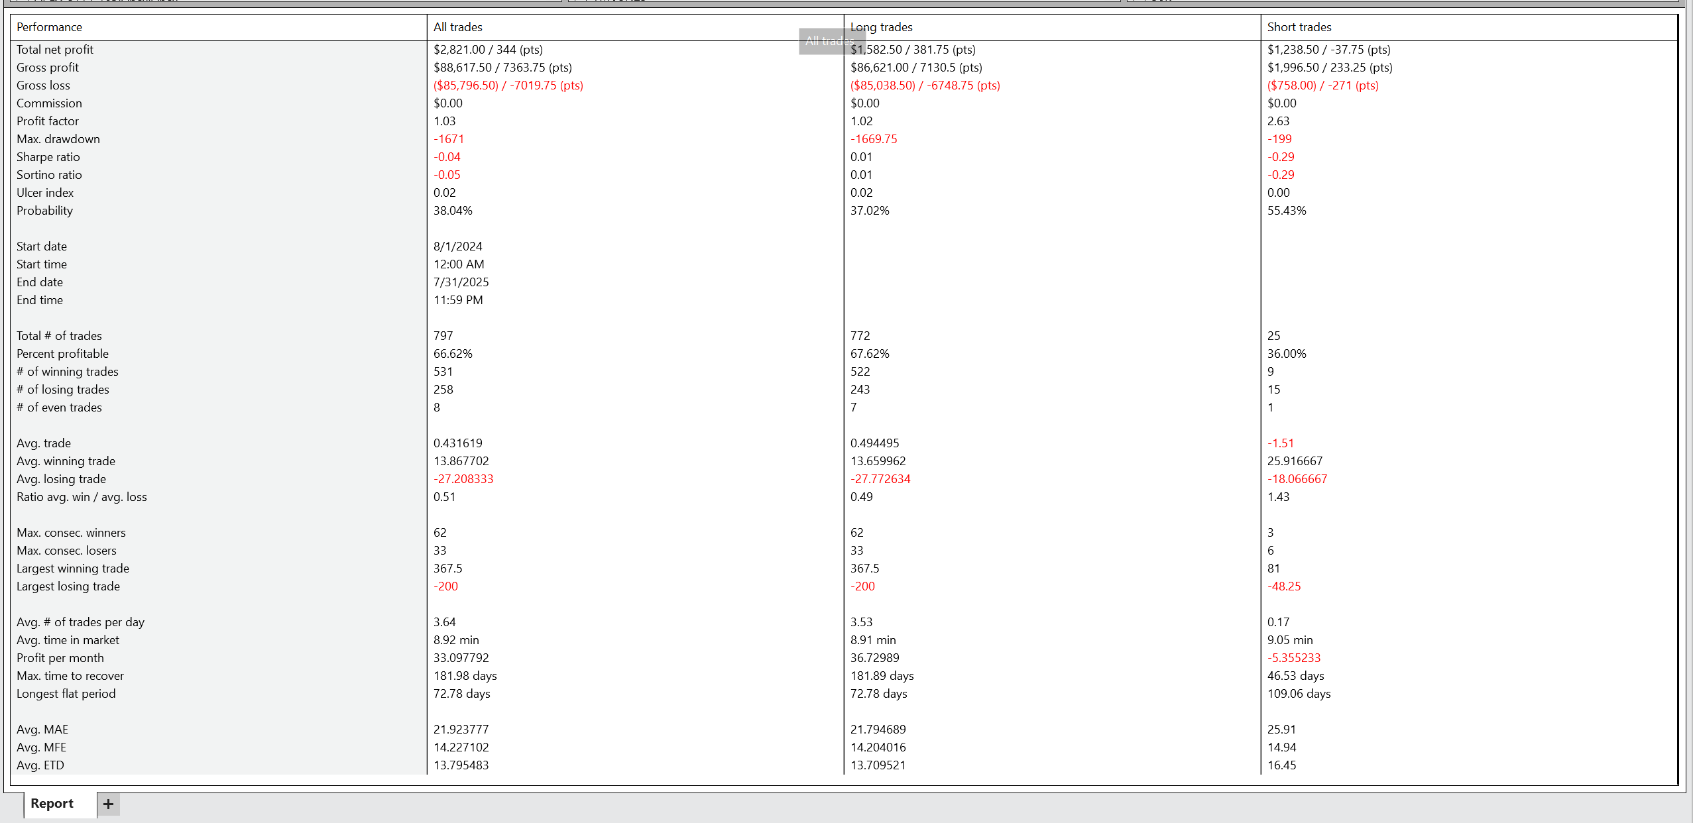Viewport: 1693px width, 823px height.
Task: Select Short trades profit factor 2.63
Action: 1279,121
